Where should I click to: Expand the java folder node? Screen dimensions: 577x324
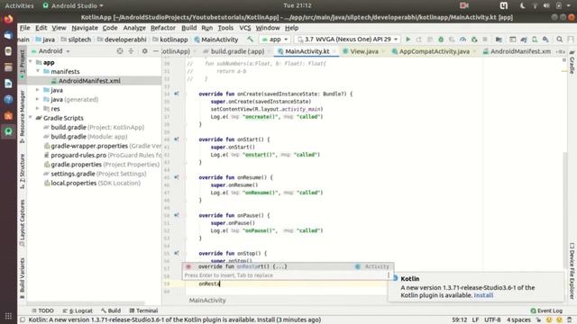(38, 90)
